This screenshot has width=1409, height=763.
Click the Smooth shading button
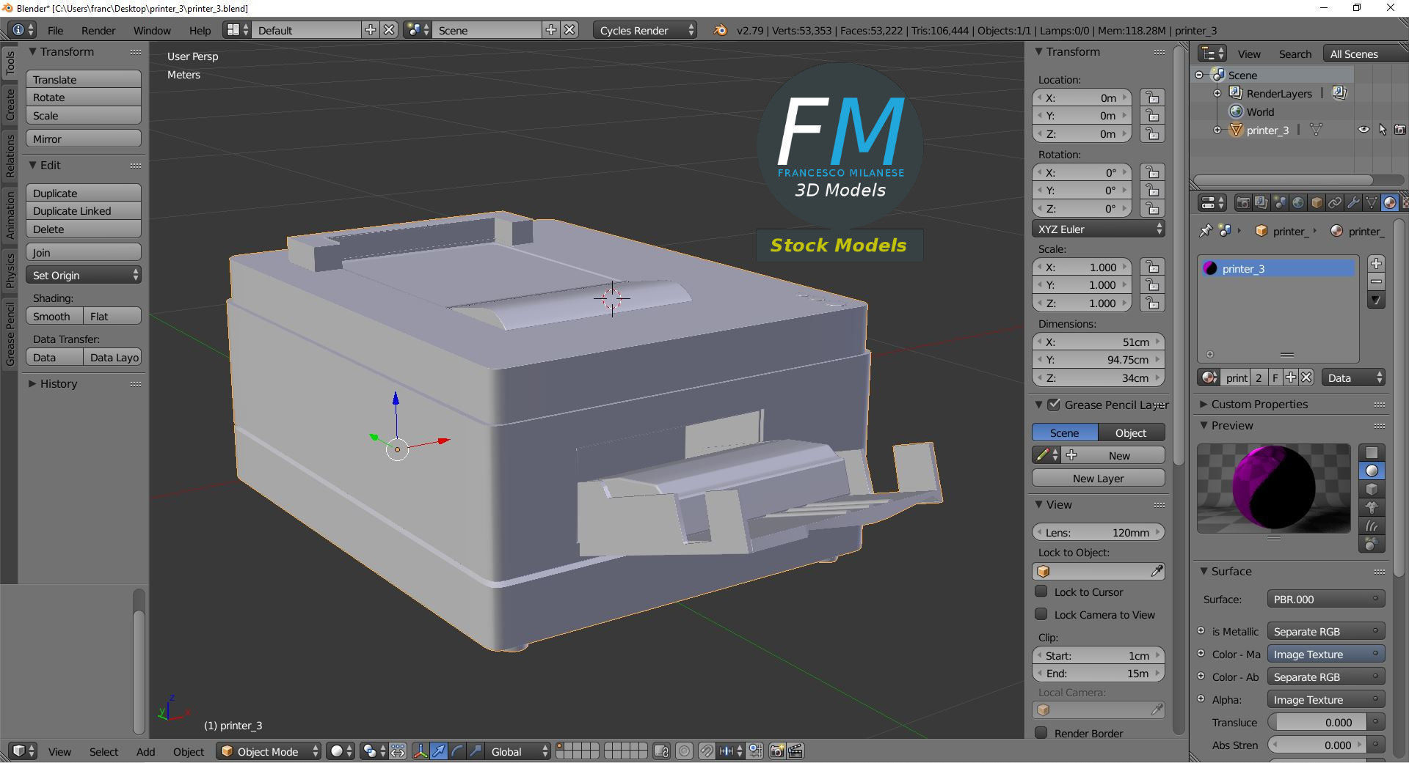(x=54, y=316)
